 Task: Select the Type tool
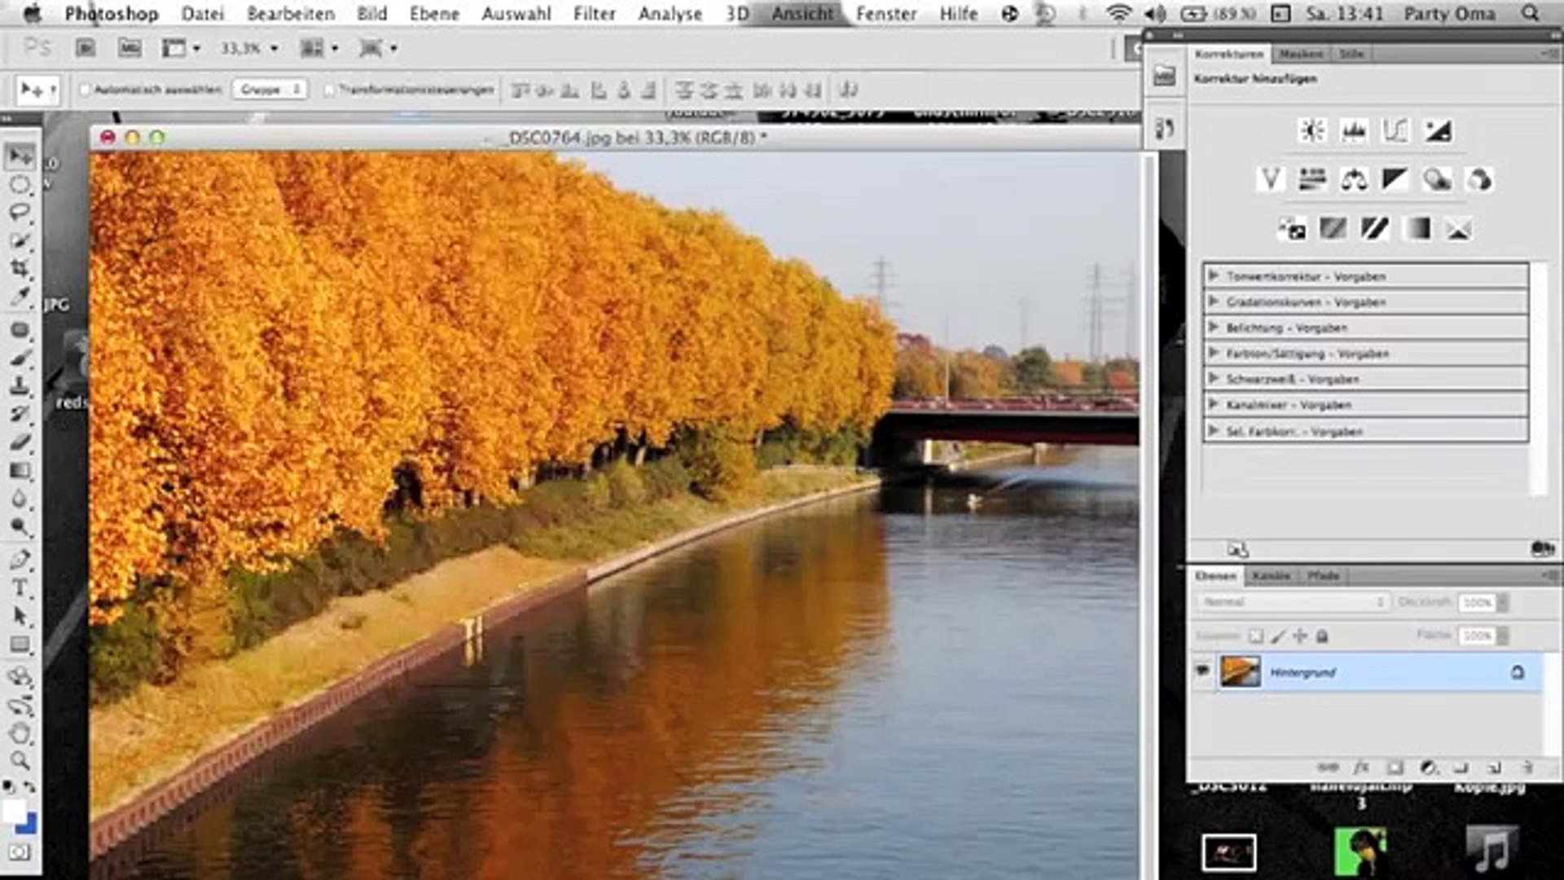pos(20,587)
